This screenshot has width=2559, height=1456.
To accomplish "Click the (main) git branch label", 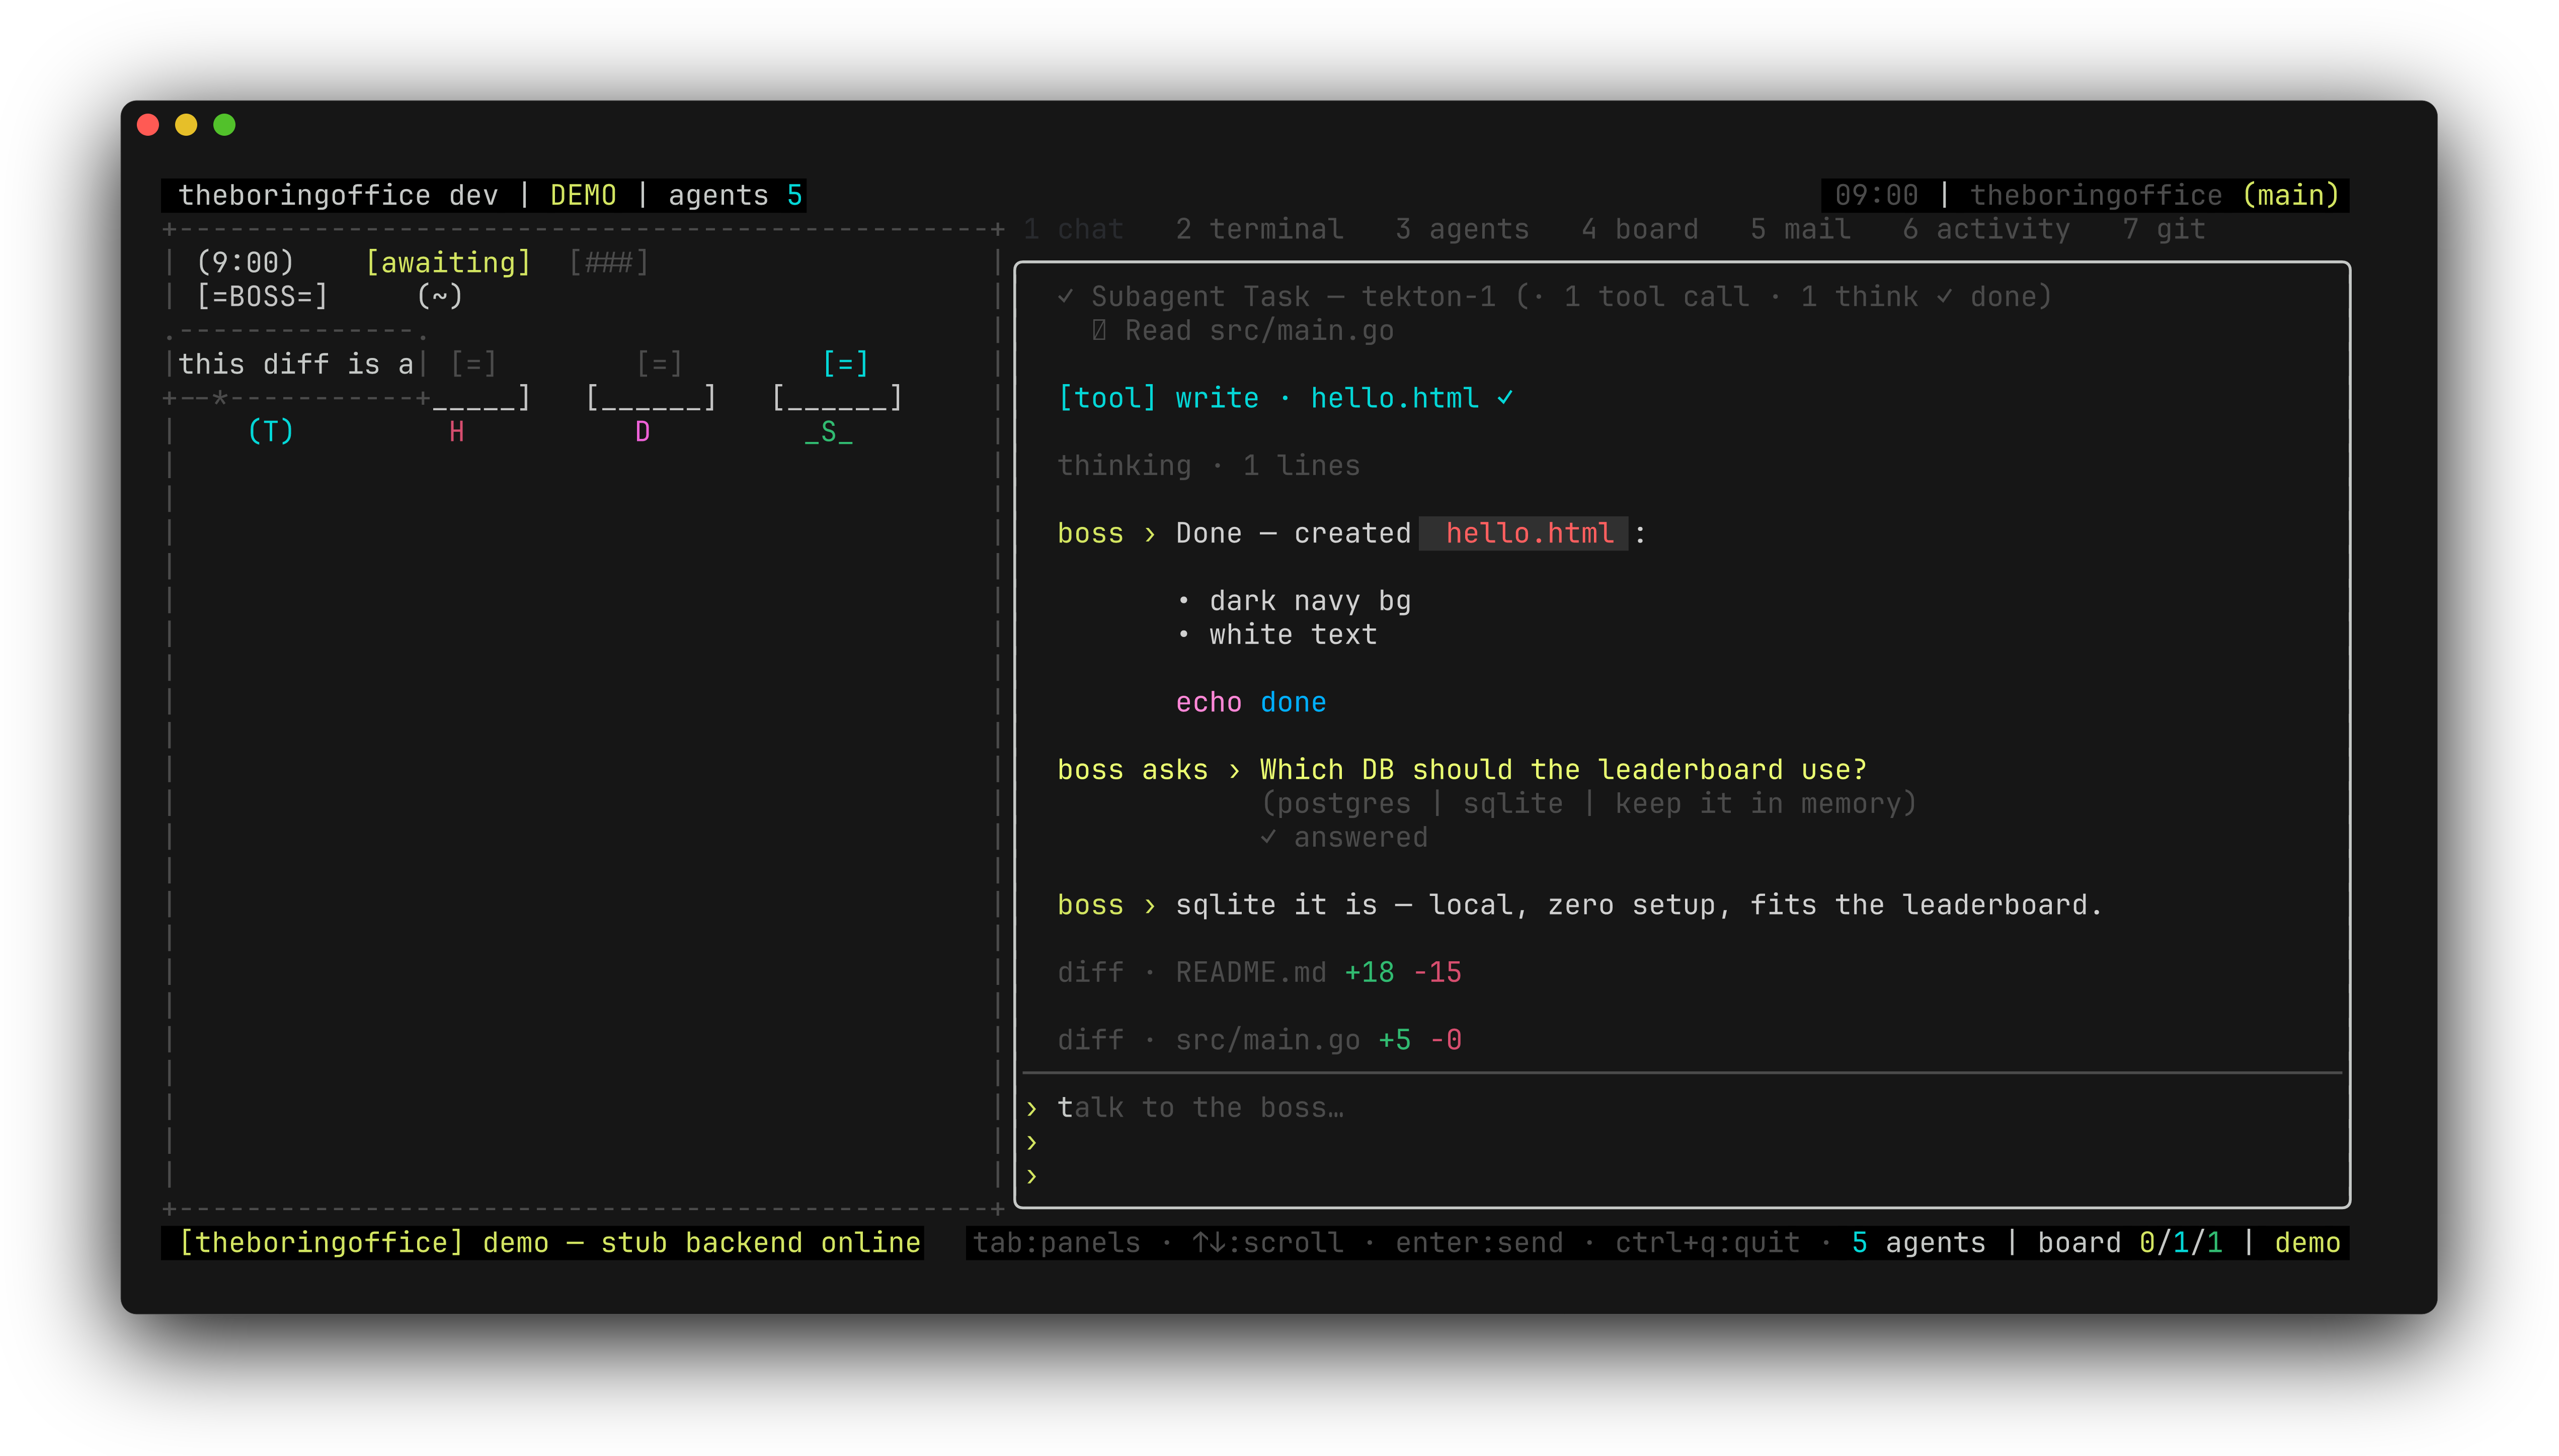I will pos(2291,195).
